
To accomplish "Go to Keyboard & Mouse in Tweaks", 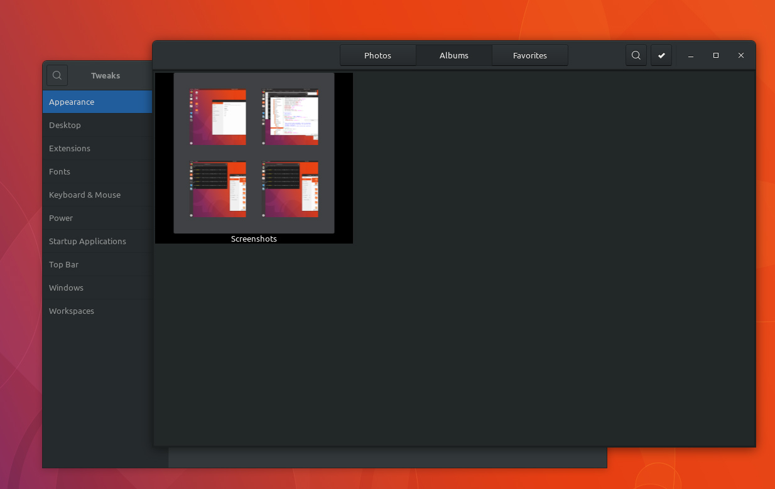I will tap(97, 195).
